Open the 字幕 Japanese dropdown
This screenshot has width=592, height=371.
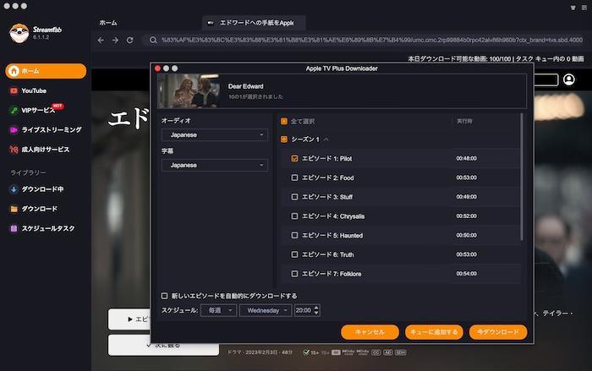pyautogui.click(x=215, y=166)
